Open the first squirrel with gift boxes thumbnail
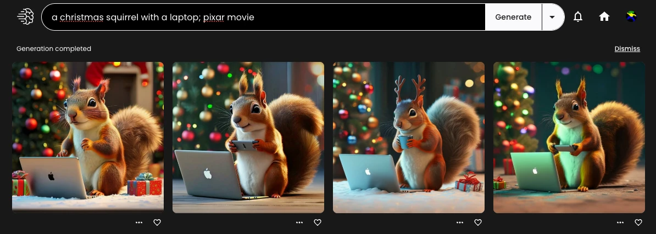656x234 pixels. (x=88, y=137)
